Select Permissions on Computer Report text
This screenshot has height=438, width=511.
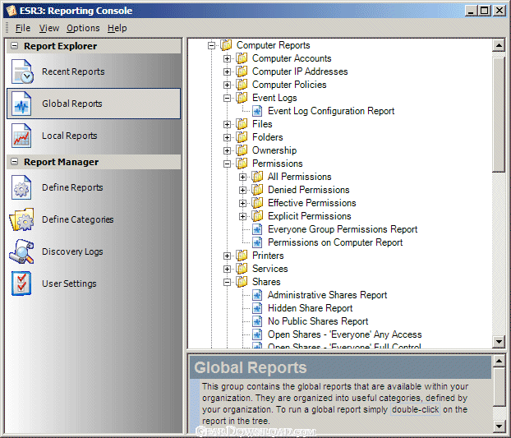tap(335, 242)
